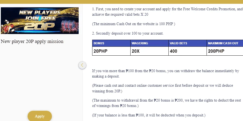The image size is (243, 121).
Task: Click the MAXIMUM CASH OUT column header
Action: coord(225,43)
